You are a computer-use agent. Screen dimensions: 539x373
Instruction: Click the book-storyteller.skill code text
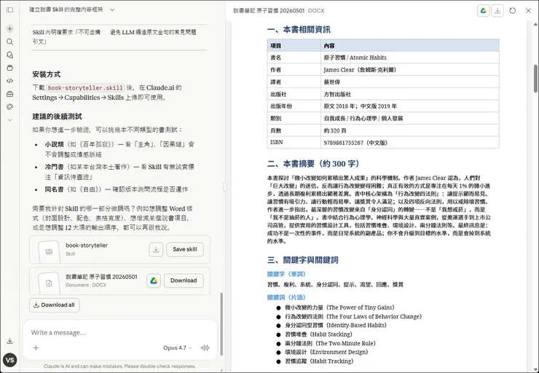85,87
